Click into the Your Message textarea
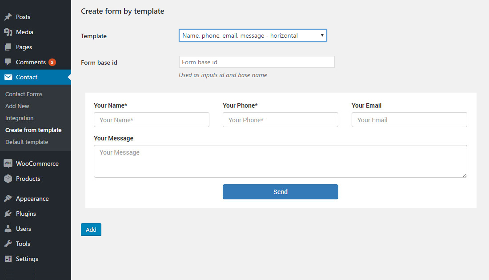Image resolution: width=489 pixels, height=280 pixels. coord(280,161)
